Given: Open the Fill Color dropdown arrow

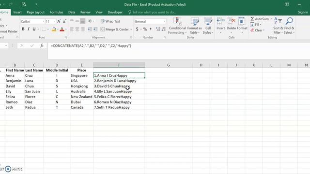Looking at the screenshot, I should 58,29.
